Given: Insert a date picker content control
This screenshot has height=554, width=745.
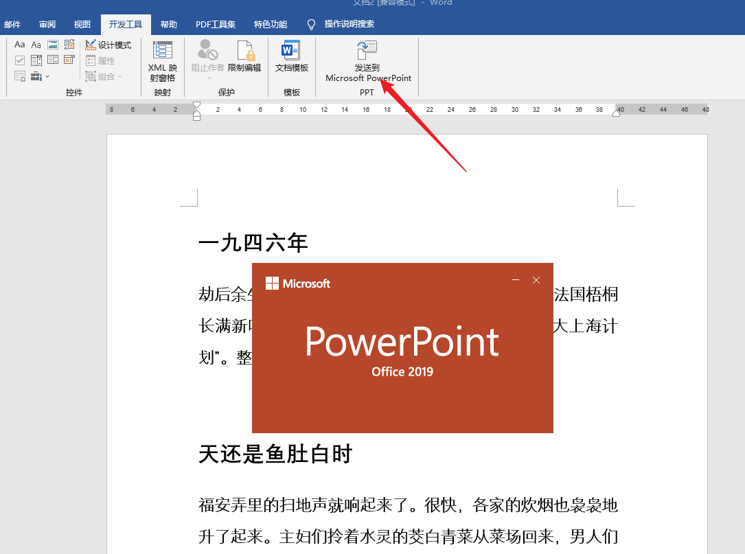Looking at the screenshot, I should coord(69,60).
